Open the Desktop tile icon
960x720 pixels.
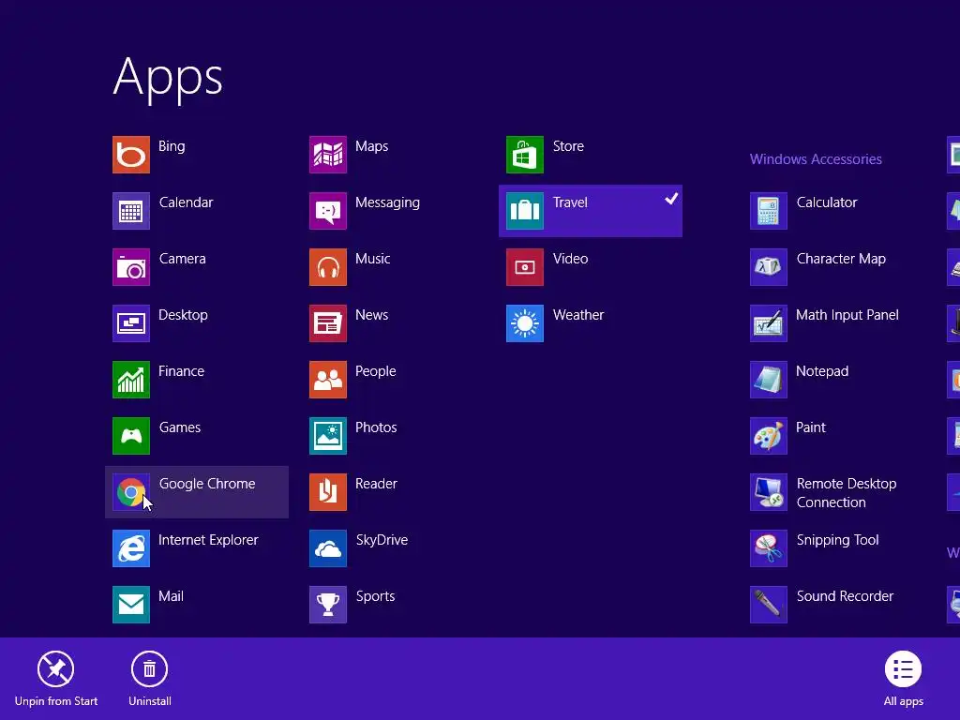[131, 323]
